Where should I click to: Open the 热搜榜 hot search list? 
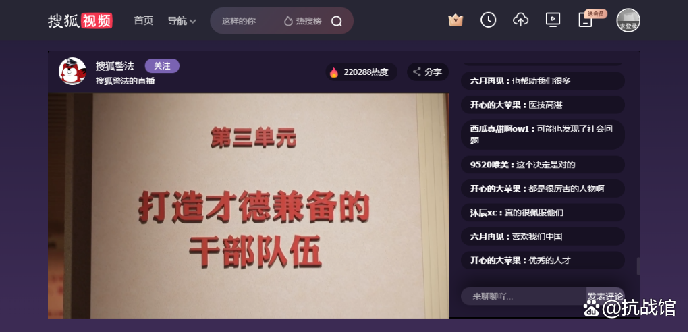tap(303, 21)
